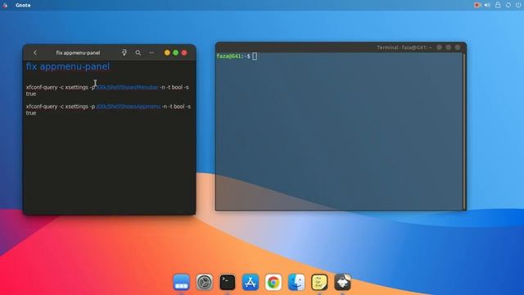Click the Terminal window's vertical scrollbar
Image resolution: width=524 pixels, height=295 pixels.
pyautogui.click(x=464, y=131)
